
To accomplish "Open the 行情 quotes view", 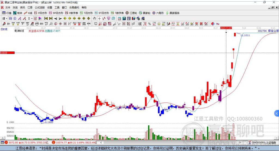I will tap(7, 13).
